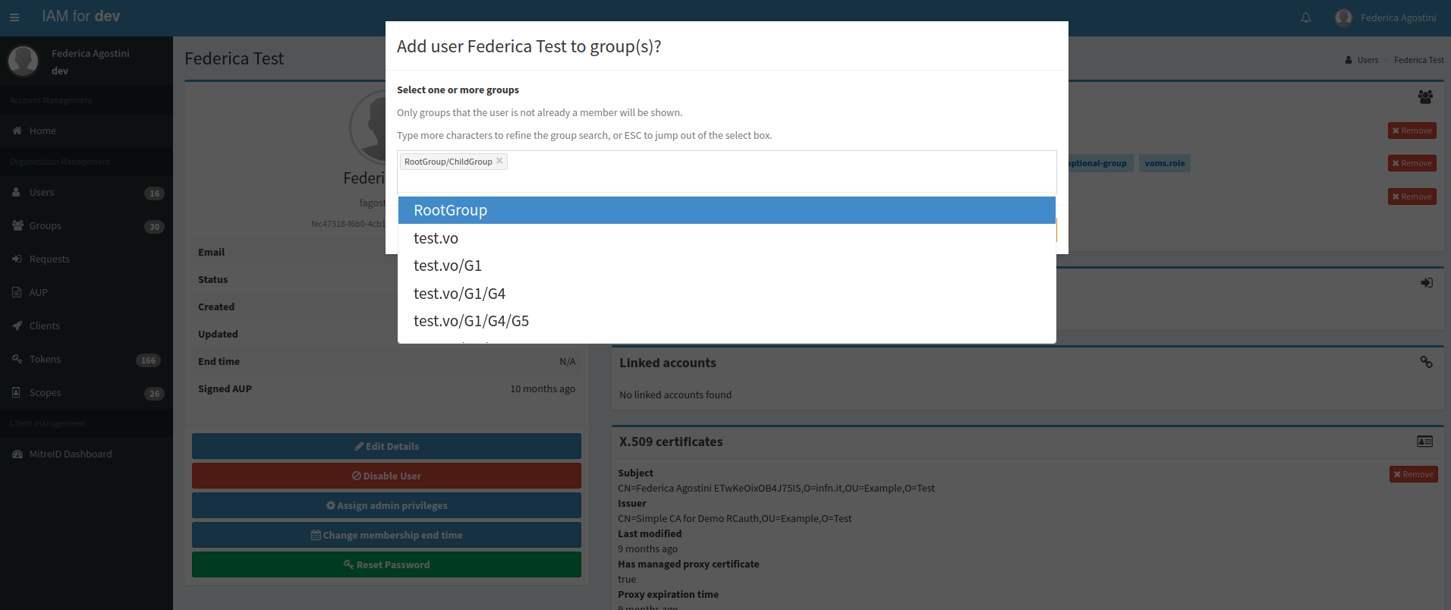Open the Groups sidebar item
This screenshot has width=1451, height=610.
45,226
